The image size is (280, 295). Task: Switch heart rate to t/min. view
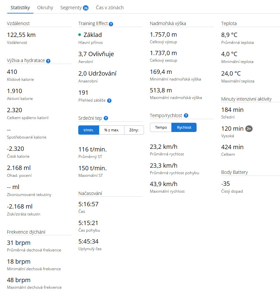(x=89, y=130)
